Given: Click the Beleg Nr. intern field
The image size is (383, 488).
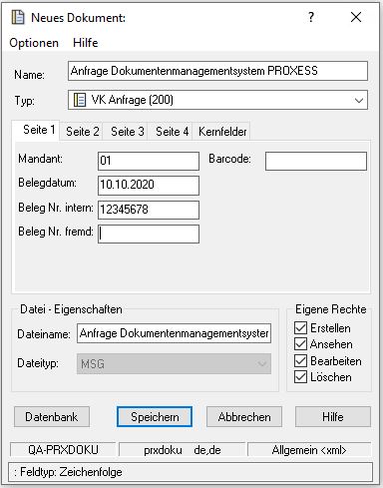Looking at the screenshot, I should (149, 210).
